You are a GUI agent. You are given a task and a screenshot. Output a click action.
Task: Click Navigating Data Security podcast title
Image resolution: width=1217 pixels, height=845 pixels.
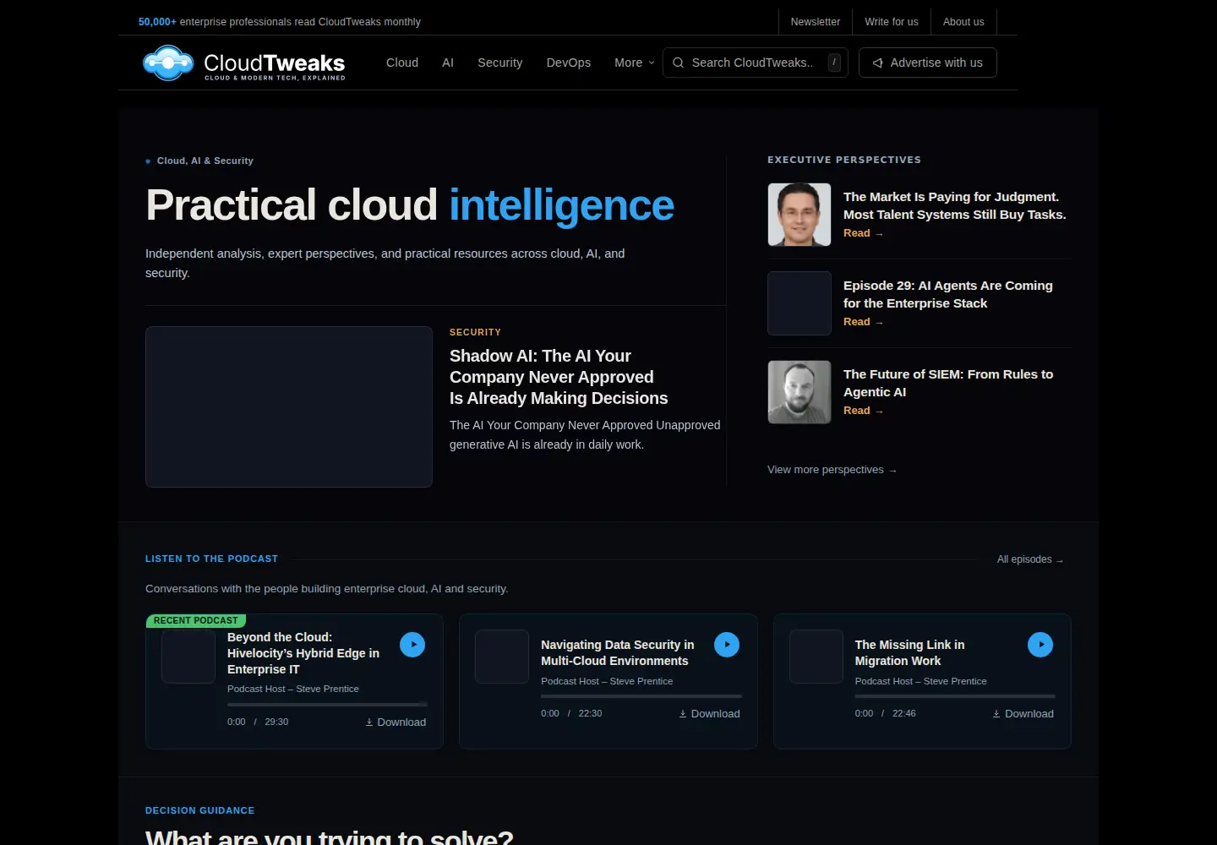coord(618,653)
